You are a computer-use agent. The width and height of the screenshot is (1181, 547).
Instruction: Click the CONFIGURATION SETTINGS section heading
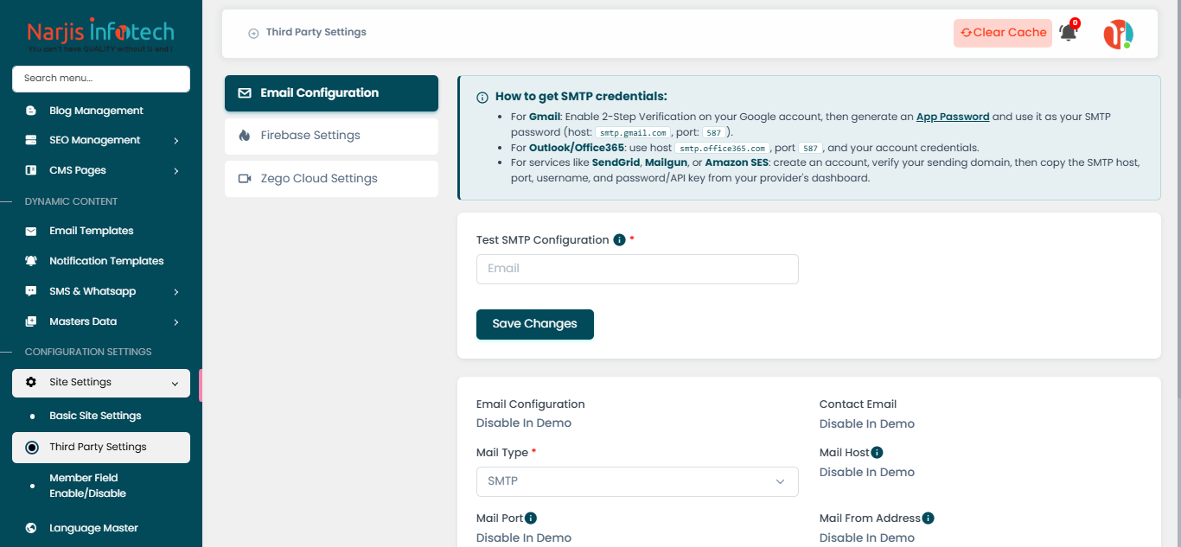point(88,352)
